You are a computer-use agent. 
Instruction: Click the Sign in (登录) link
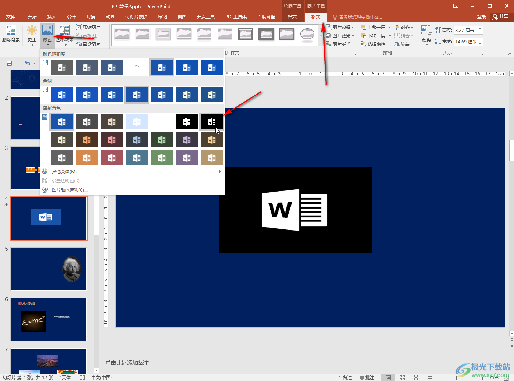[x=482, y=17]
